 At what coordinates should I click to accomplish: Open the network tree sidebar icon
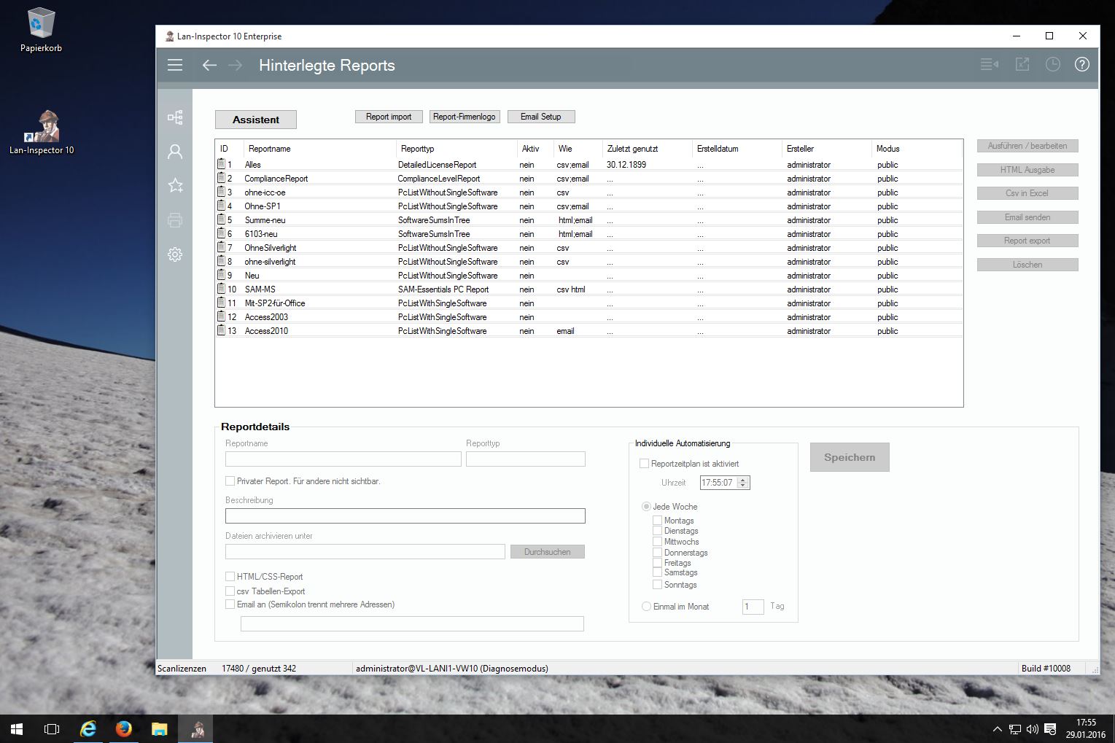click(x=175, y=117)
